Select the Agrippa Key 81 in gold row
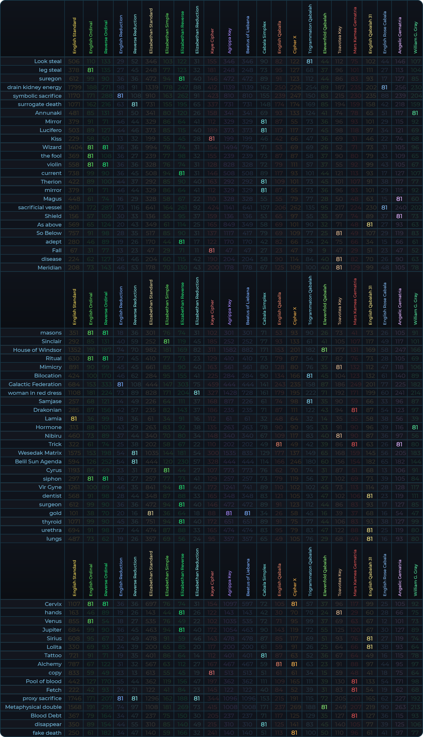The height and width of the screenshot is (737, 423). [x=229, y=513]
